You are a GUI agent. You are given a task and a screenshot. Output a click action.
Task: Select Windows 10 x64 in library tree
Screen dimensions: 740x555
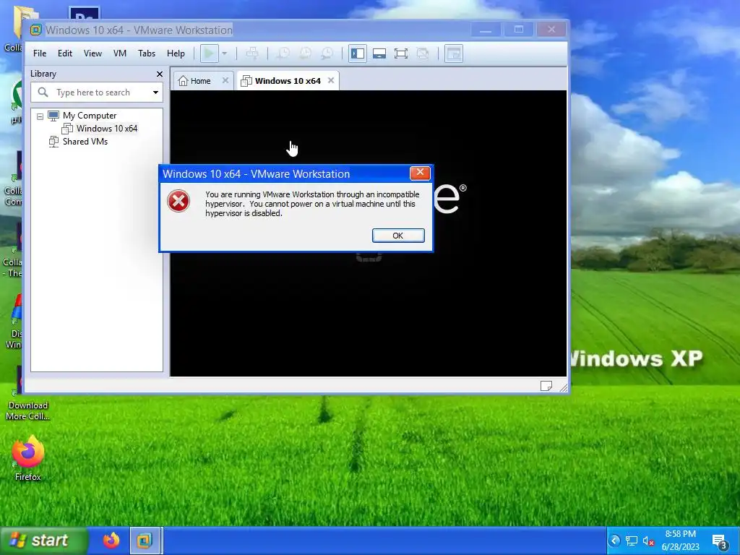click(x=107, y=129)
